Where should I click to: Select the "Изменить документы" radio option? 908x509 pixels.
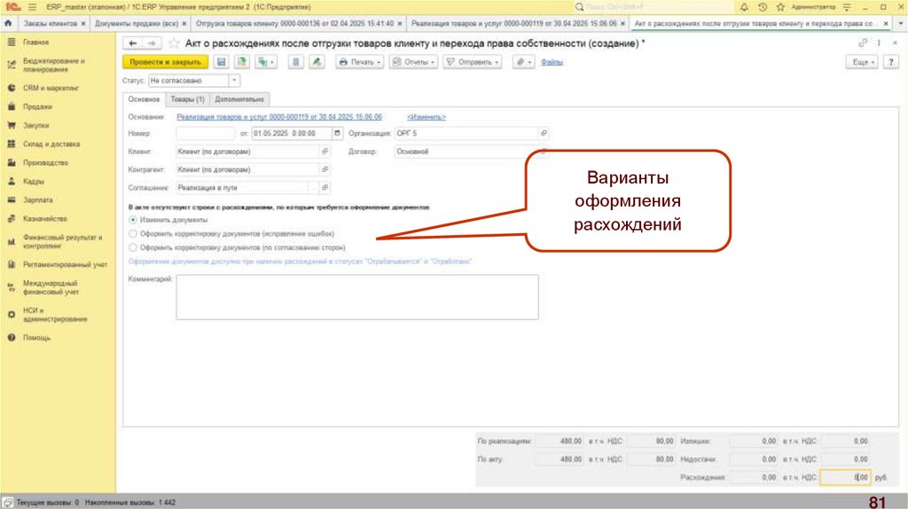click(x=134, y=219)
